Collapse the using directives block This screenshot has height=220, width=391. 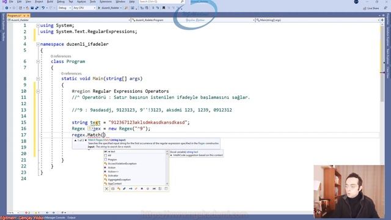tap(38, 26)
